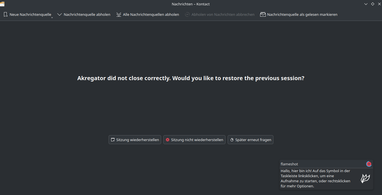Image resolution: width=382 pixels, height=195 pixels.
Task: Click red X icon on Sitzung nicht wiederherstellen
Action: 168,140
